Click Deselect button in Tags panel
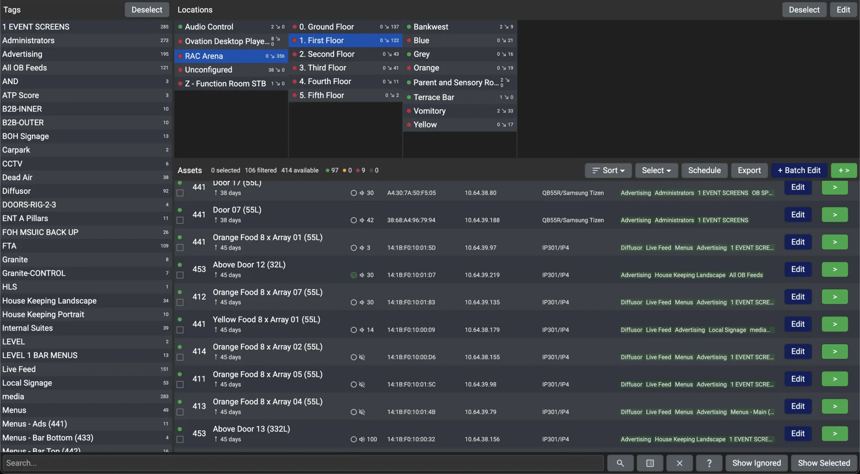The height and width of the screenshot is (474, 860). pyautogui.click(x=147, y=10)
